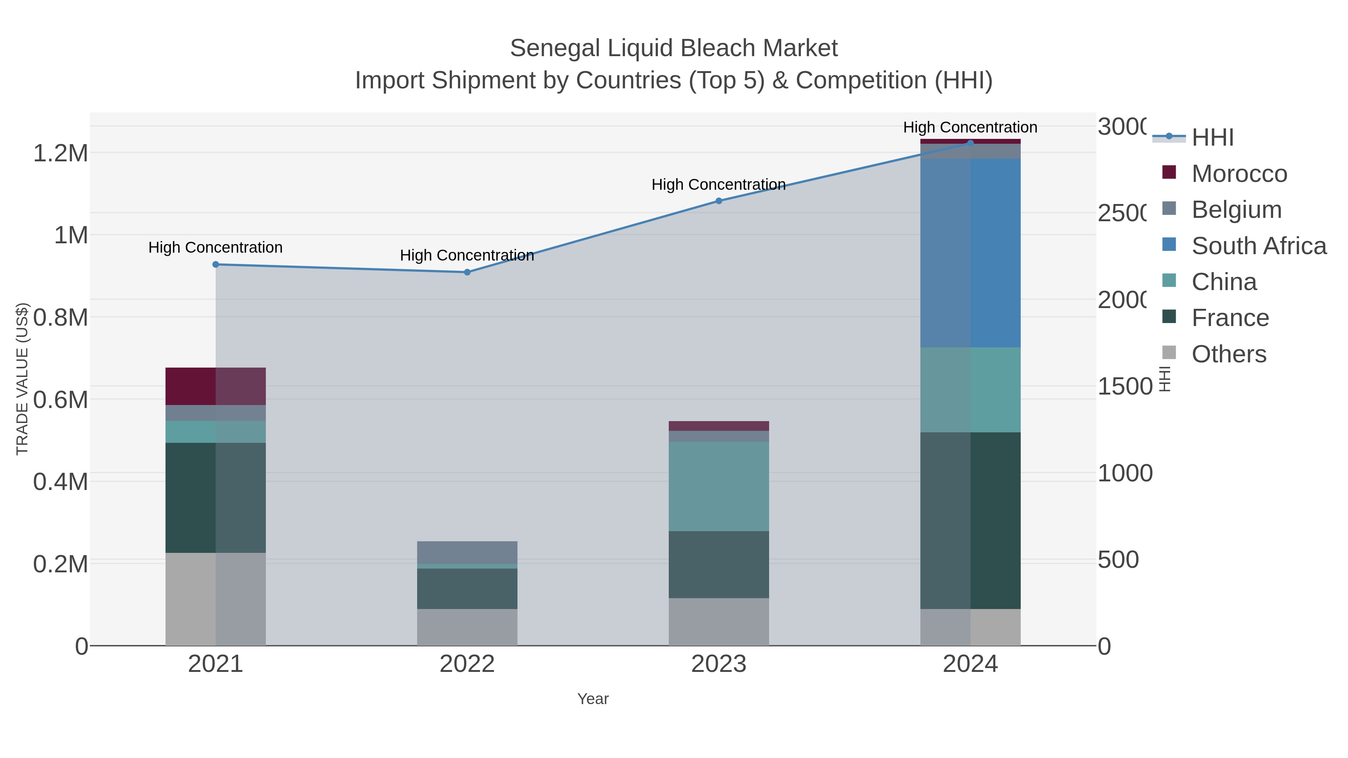Click the 2022 x-axis label

click(x=467, y=664)
